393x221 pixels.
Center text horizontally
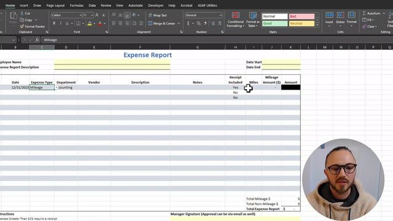point(120,23)
